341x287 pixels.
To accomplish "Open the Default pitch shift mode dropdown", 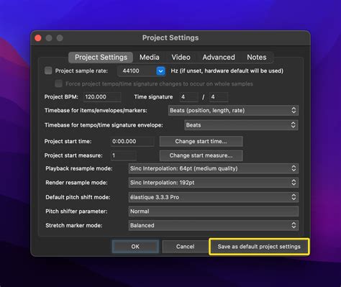I will coord(214,197).
